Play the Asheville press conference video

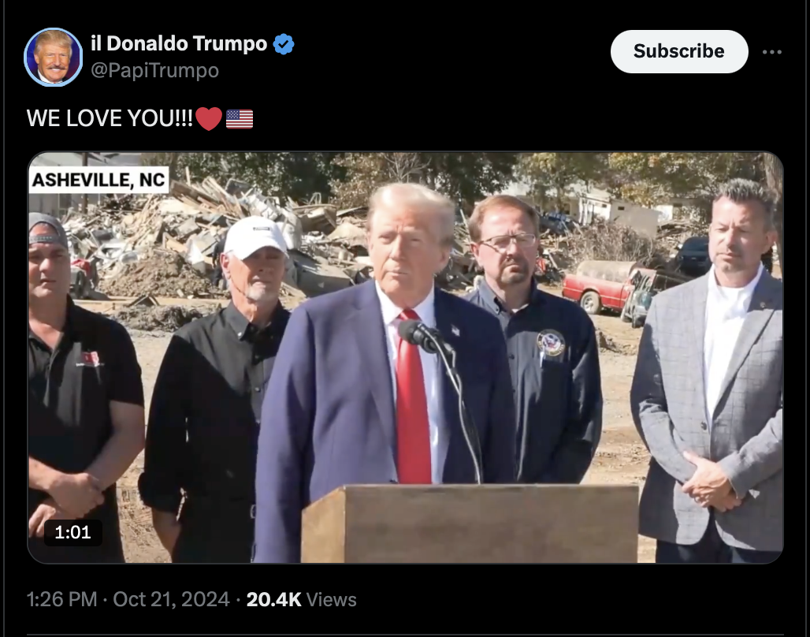coord(406,357)
